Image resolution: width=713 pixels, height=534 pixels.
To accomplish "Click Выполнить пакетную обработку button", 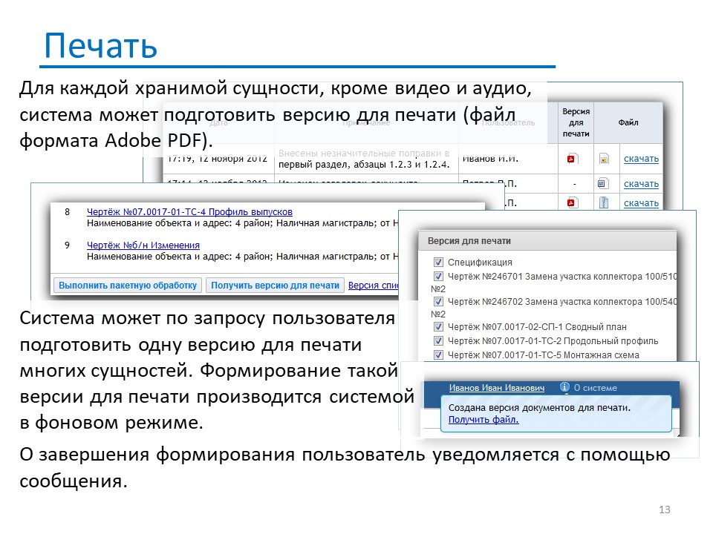I will click(128, 285).
